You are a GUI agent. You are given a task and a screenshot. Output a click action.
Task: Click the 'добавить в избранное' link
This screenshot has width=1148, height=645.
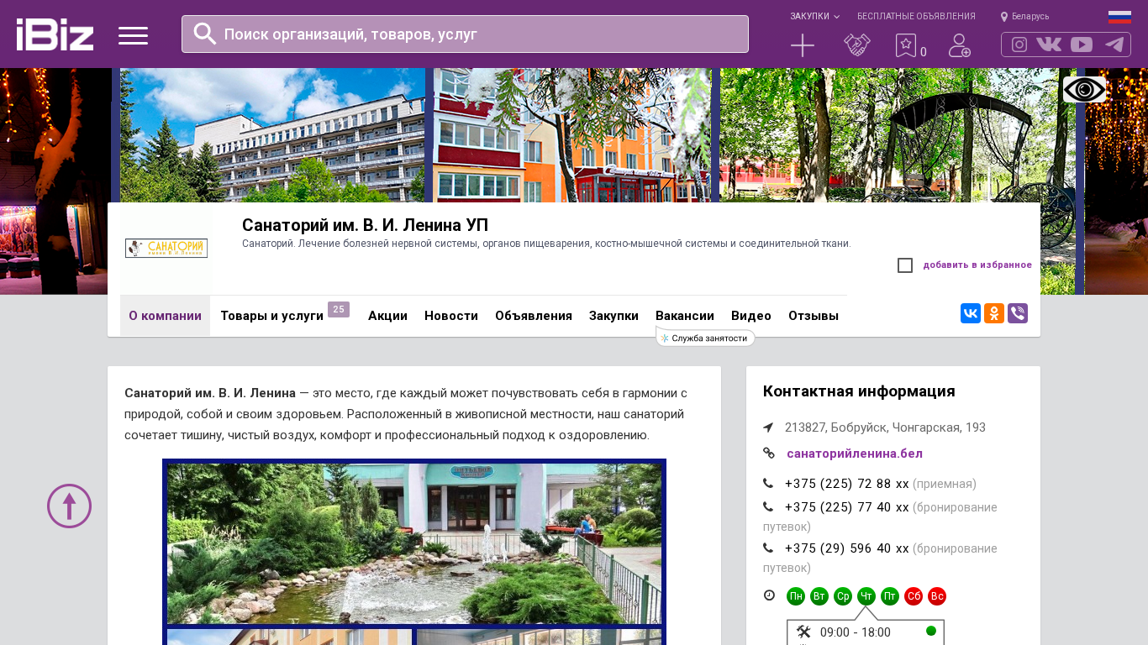click(977, 265)
